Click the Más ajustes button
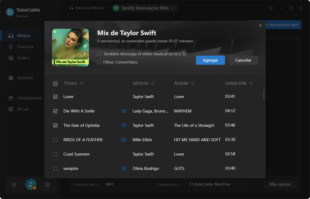The width and height of the screenshot is (310, 199). tap(280, 184)
